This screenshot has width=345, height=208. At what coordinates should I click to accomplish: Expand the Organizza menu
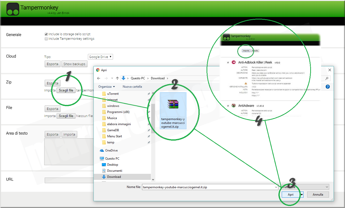pos(107,87)
